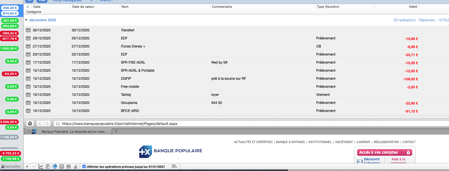Click the calendar icon of the Transfert row
The height and width of the screenshot is (171, 449).
tap(28, 30)
